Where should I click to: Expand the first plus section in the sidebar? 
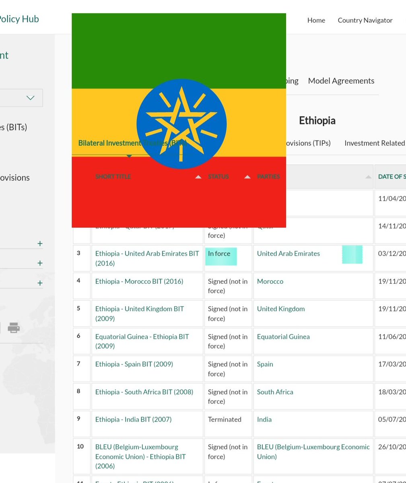click(40, 244)
